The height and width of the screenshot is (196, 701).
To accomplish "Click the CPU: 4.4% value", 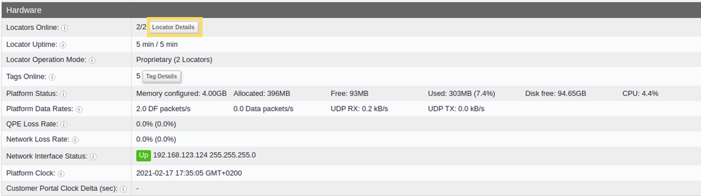I will (640, 94).
